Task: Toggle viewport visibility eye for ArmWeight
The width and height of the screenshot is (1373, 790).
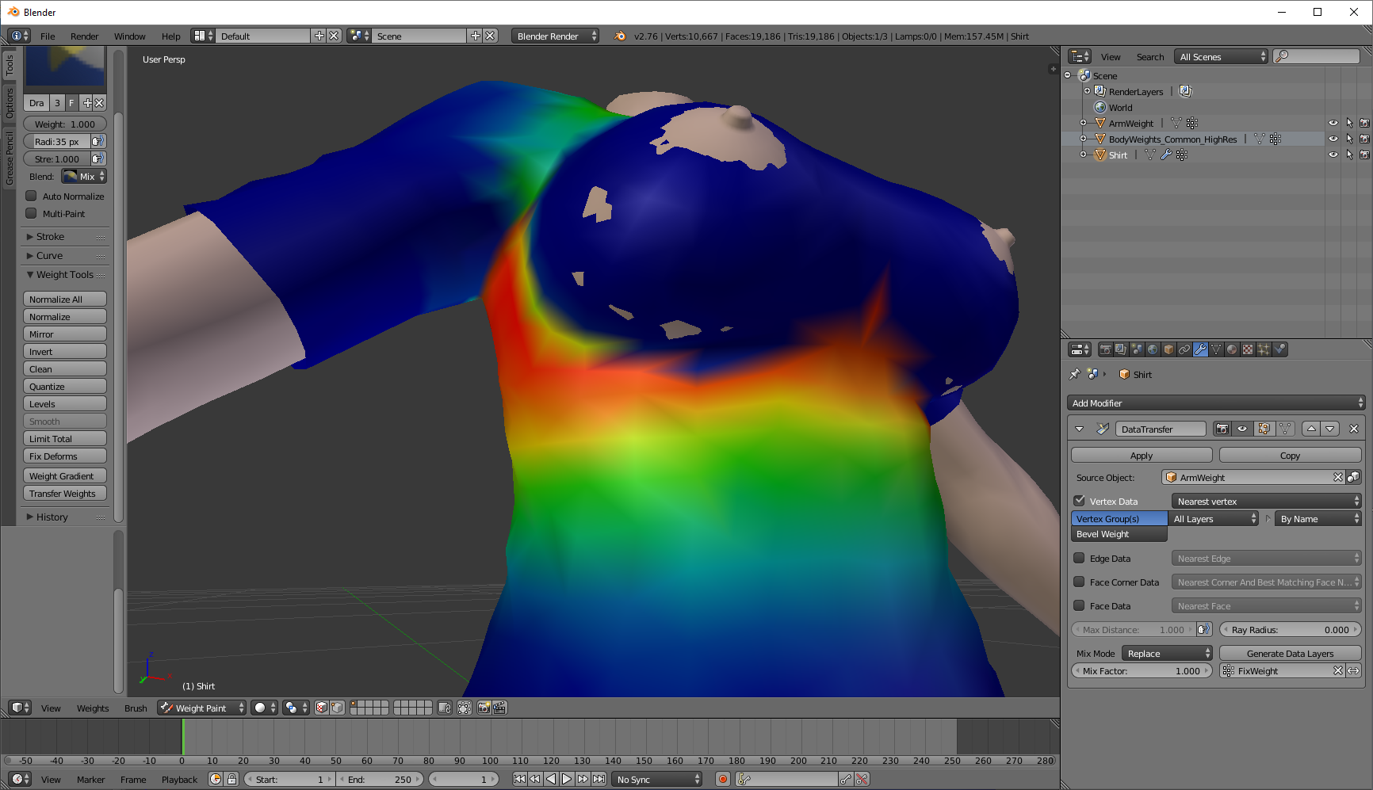Action: [x=1333, y=123]
